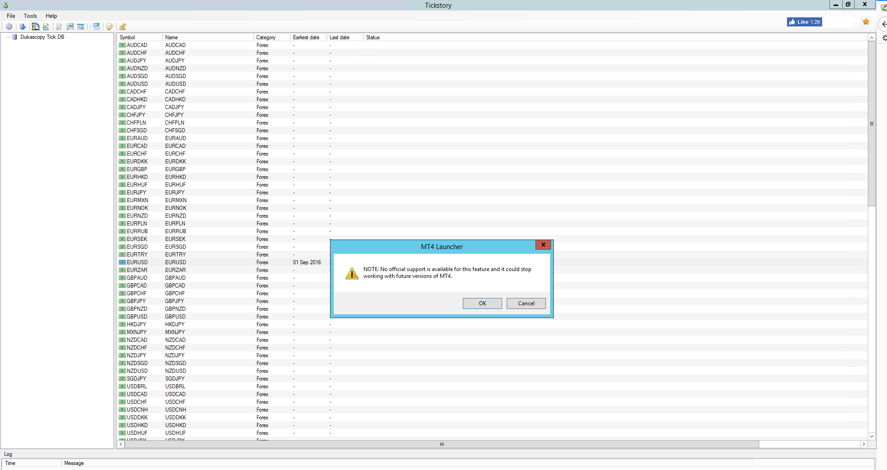The width and height of the screenshot is (887, 470).
Task: Click the vertical scrollbar thumb
Action: tap(871, 124)
